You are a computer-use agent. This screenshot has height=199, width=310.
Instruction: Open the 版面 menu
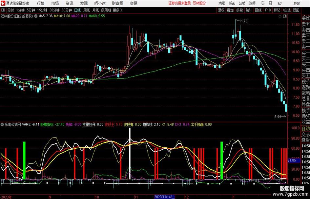pos(232,3)
